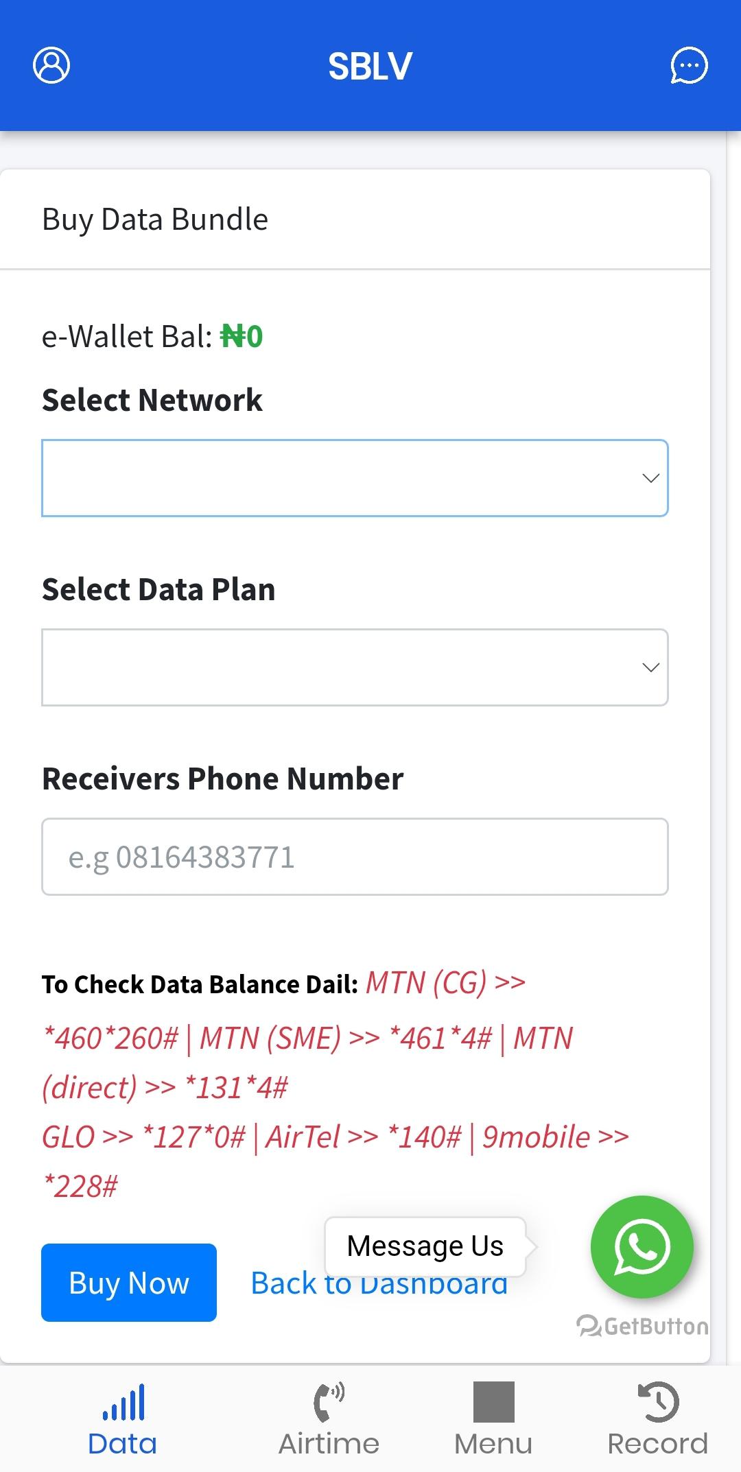The width and height of the screenshot is (741, 1472).
Task: Open the Select Network dropdown
Action: tap(355, 478)
